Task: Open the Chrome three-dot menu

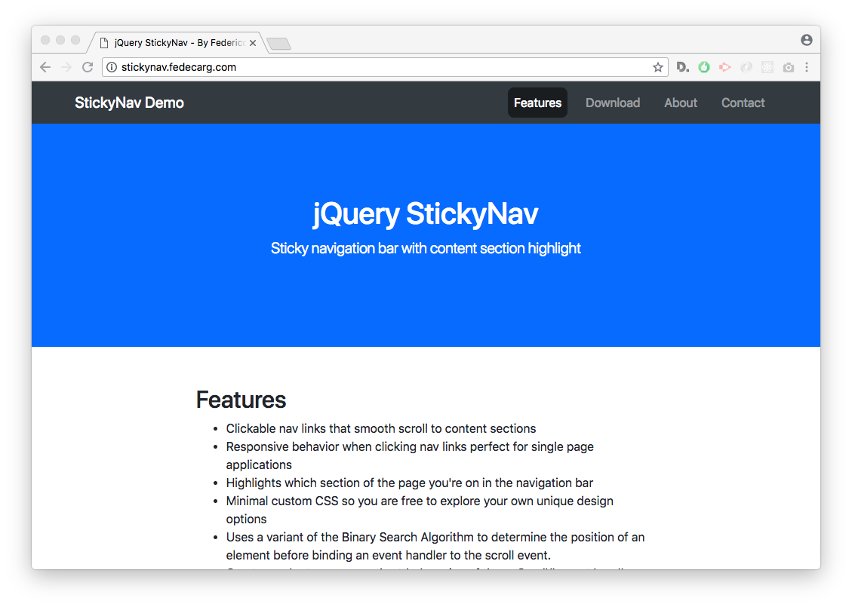Action: point(807,67)
